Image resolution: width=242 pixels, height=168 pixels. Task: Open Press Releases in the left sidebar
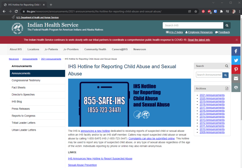click(21, 109)
